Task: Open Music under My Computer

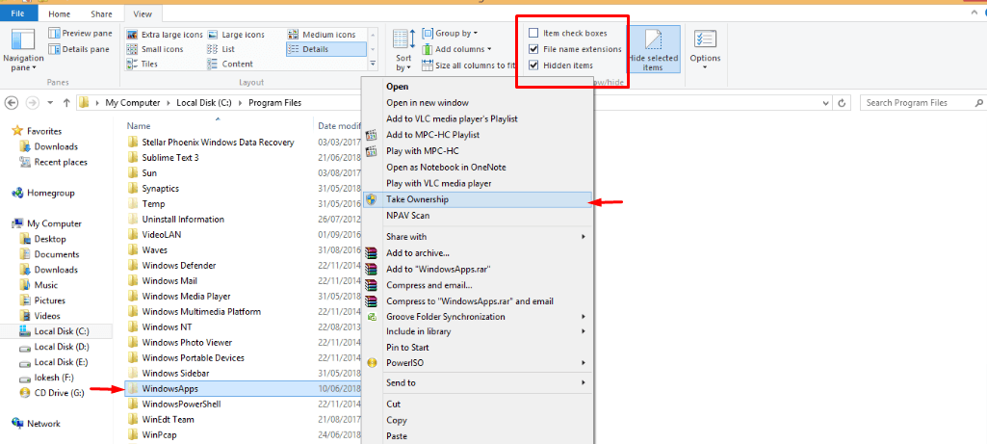Action: [39, 285]
